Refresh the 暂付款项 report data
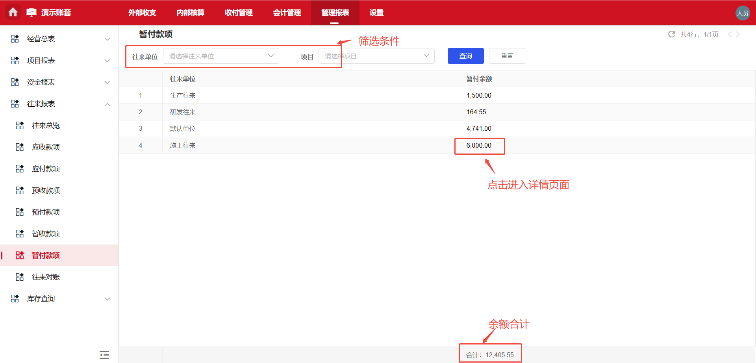Viewport: 756px width, 363px height. [671, 34]
